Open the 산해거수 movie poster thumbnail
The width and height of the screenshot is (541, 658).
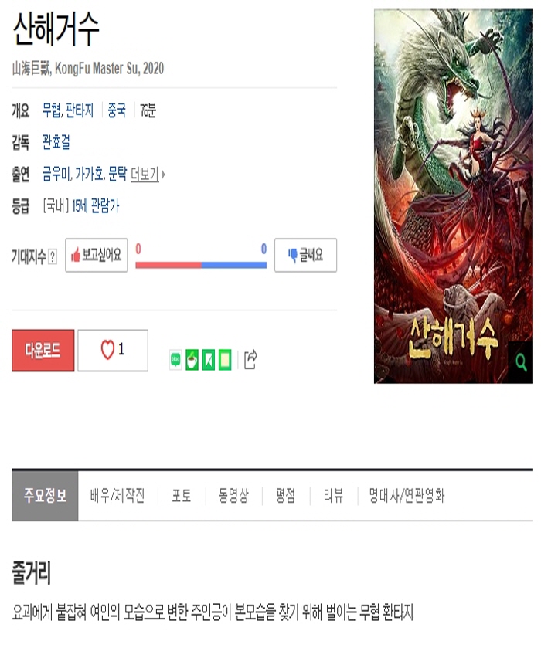(453, 196)
